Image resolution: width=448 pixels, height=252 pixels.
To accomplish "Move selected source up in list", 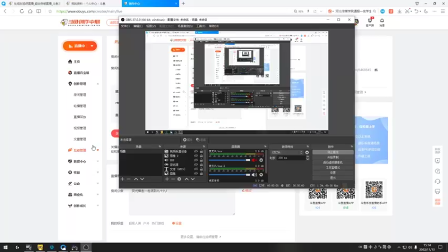I will pyautogui.click(x=186, y=179).
